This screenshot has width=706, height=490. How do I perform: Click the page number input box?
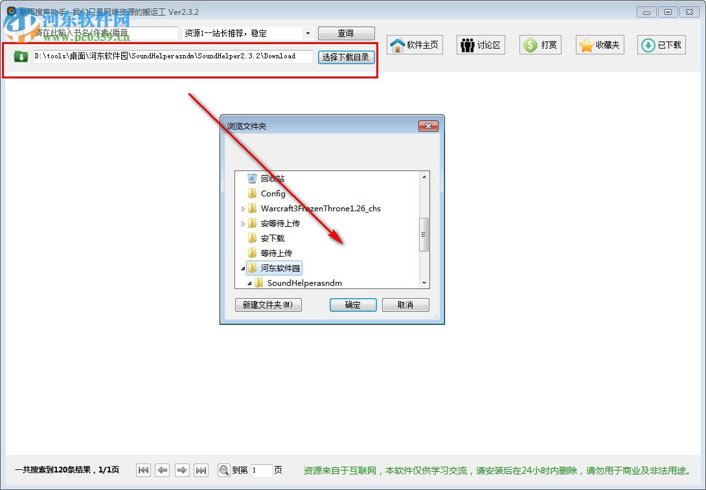click(261, 470)
